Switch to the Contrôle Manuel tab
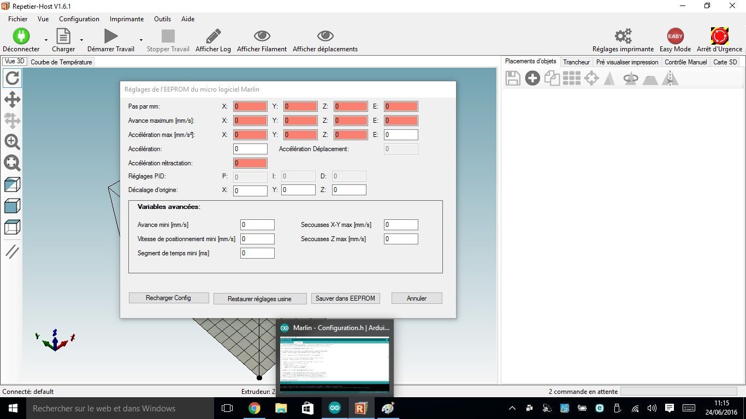This screenshot has height=419, width=746. (x=686, y=62)
